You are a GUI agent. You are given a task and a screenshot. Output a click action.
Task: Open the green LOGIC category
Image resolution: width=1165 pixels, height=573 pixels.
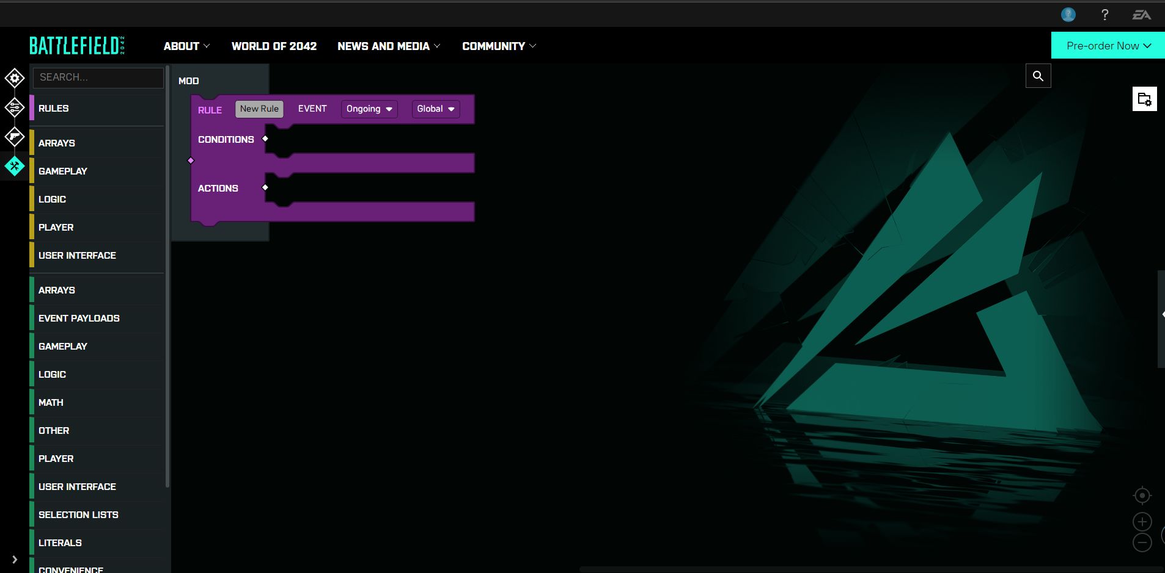click(97, 374)
